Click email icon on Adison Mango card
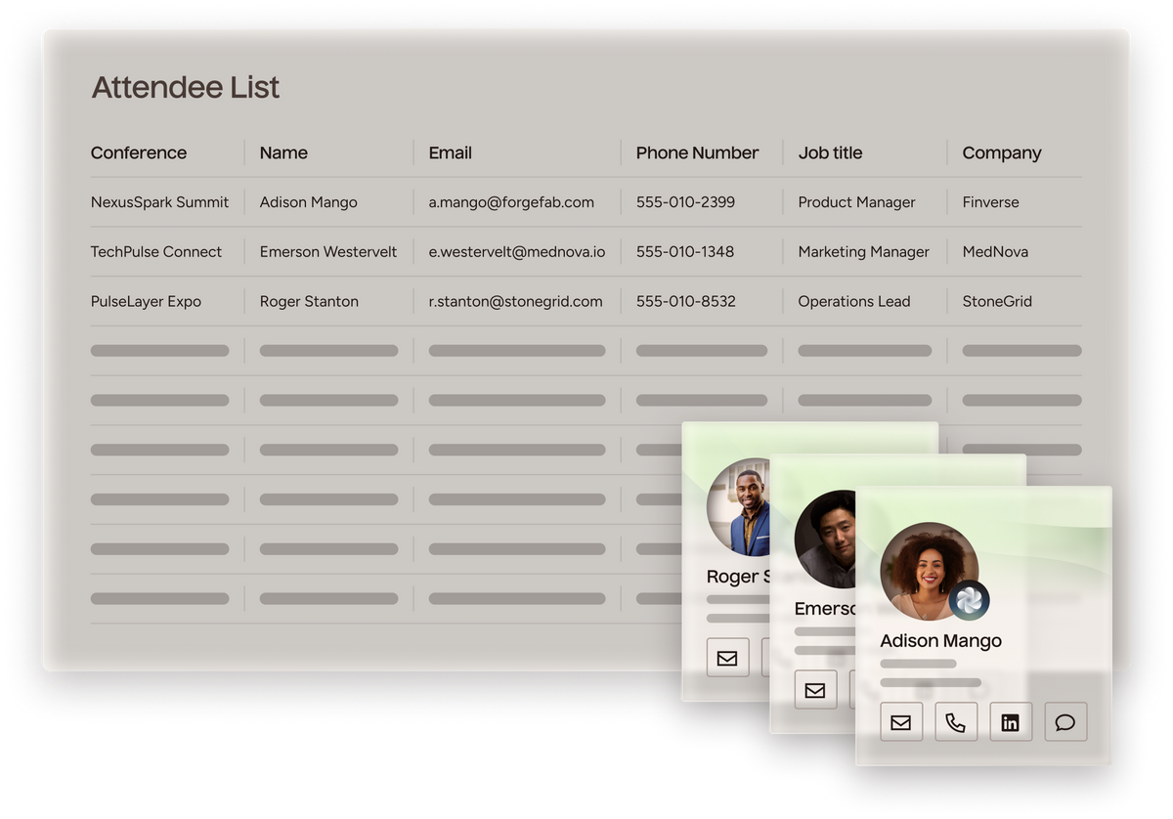 pos(901,723)
